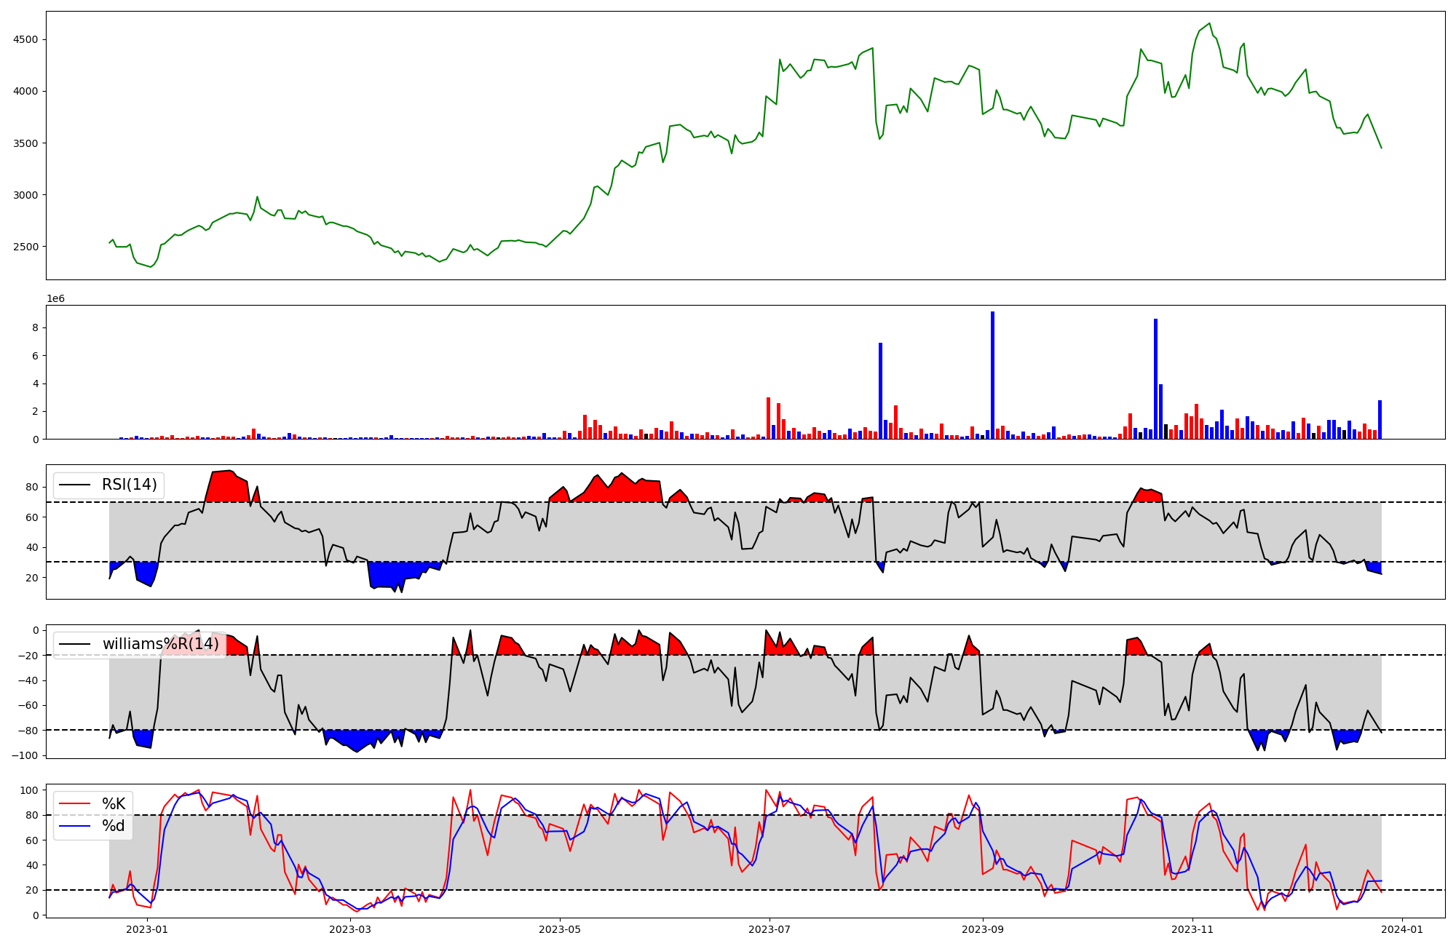Click the 1e6 volume scale label
Image resolution: width=1456 pixels, height=946 pixels.
click(56, 298)
